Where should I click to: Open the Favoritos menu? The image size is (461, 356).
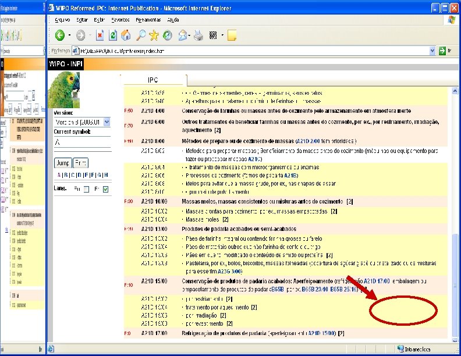(120, 20)
